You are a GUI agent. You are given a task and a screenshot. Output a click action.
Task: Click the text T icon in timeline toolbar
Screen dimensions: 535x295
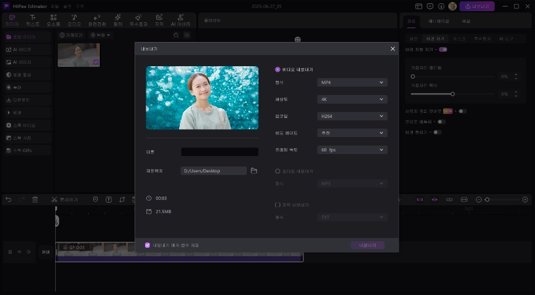[108, 200]
